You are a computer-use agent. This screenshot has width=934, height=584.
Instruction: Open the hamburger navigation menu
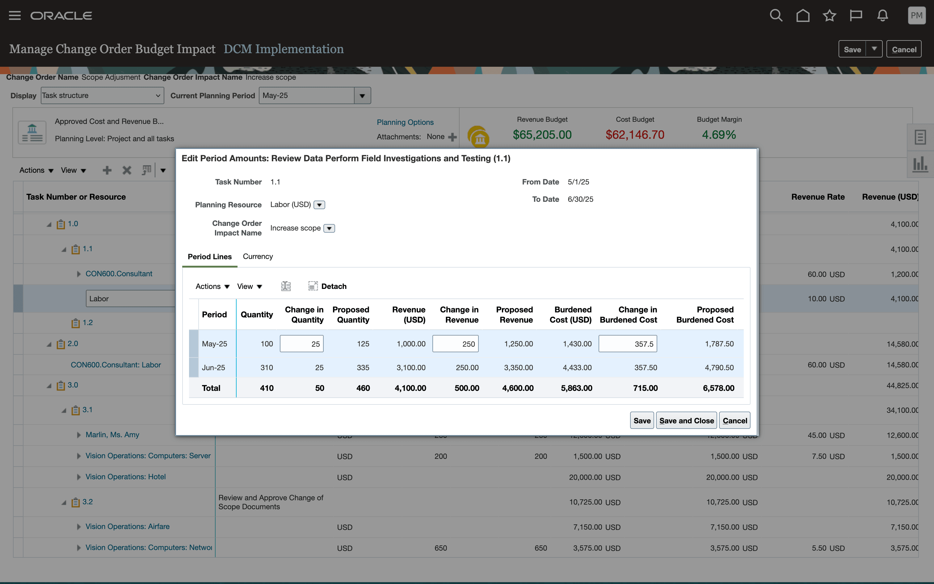click(15, 15)
